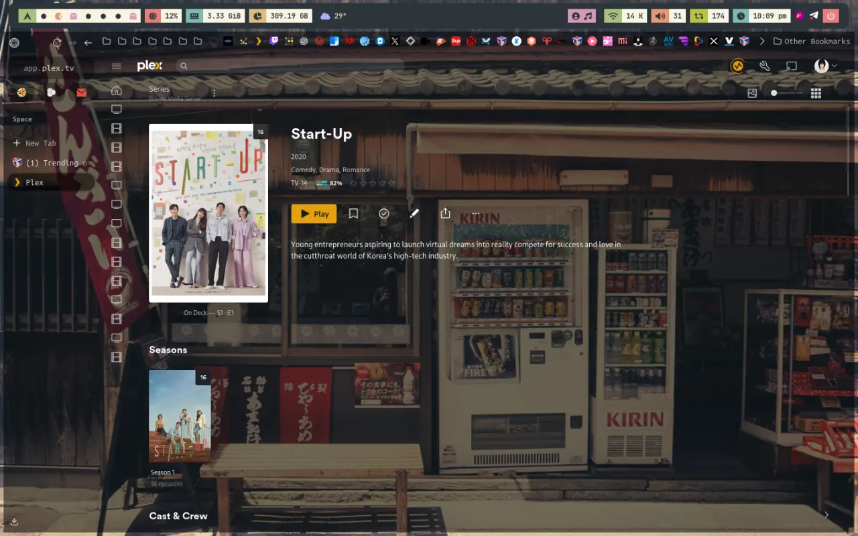Go back in browser history
Image resolution: width=858 pixels, height=536 pixels.
coord(88,42)
